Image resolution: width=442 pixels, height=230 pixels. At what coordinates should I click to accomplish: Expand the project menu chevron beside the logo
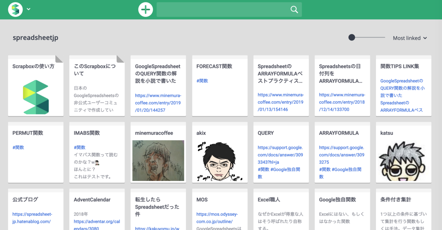(x=28, y=10)
